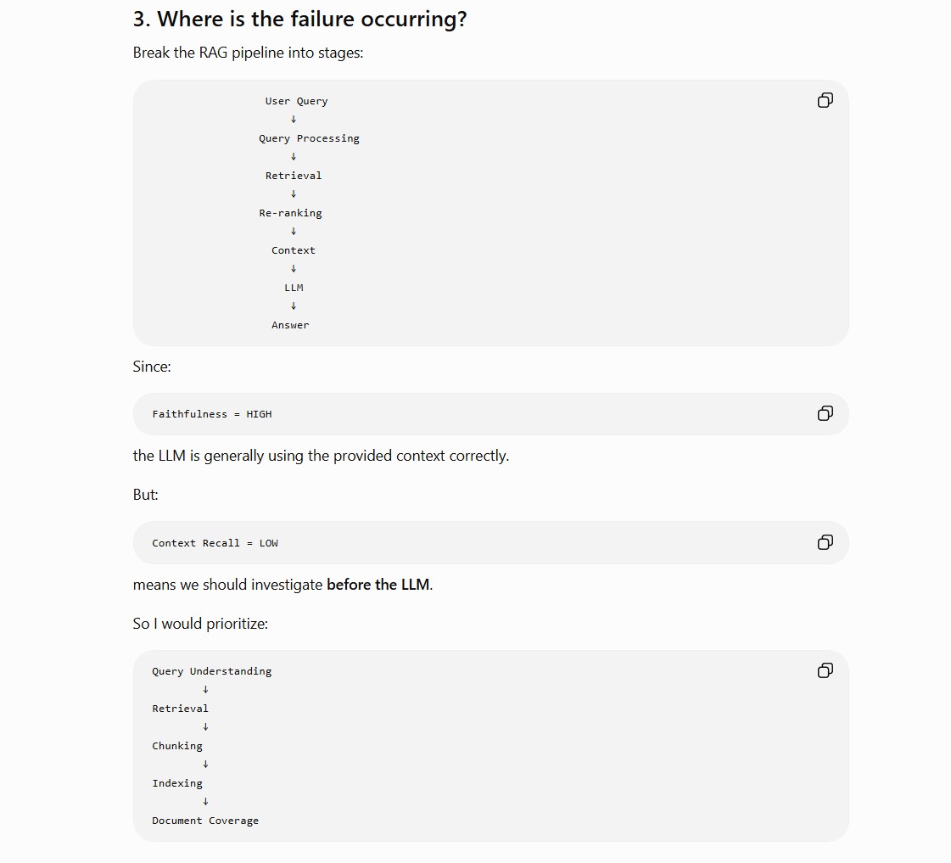Click 'Document Coverage' in the last code block
Viewport: 951px width, 863px height.
[x=205, y=821]
